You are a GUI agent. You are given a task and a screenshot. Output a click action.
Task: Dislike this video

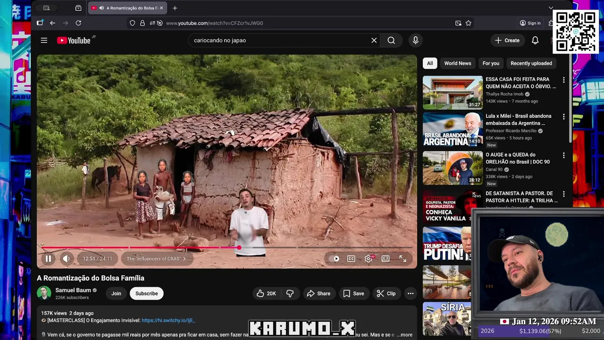click(290, 293)
